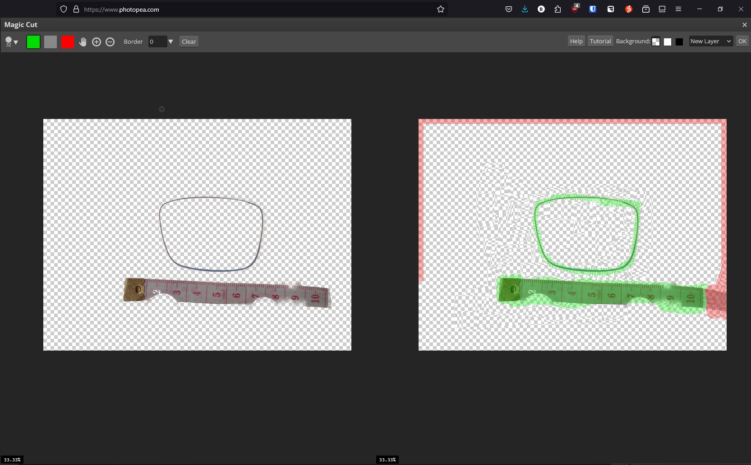Screen dimensions: 751x465
Task: Set background preview to black
Action: 679,42
